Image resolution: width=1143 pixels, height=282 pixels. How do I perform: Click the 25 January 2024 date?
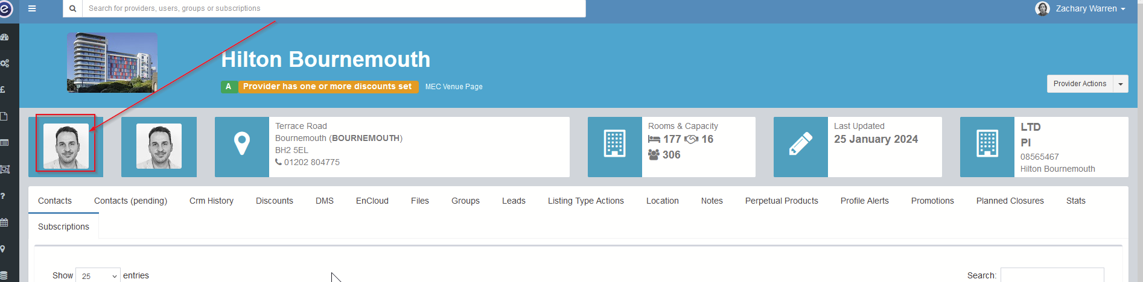pyautogui.click(x=876, y=139)
